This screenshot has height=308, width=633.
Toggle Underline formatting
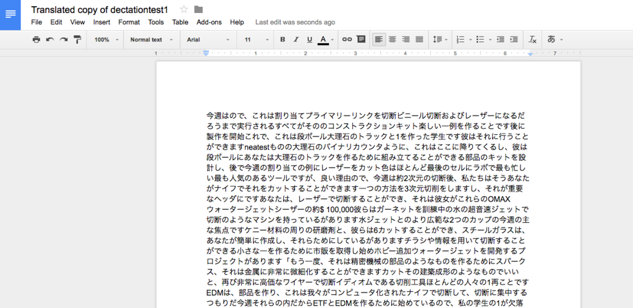pyautogui.click(x=310, y=40)
